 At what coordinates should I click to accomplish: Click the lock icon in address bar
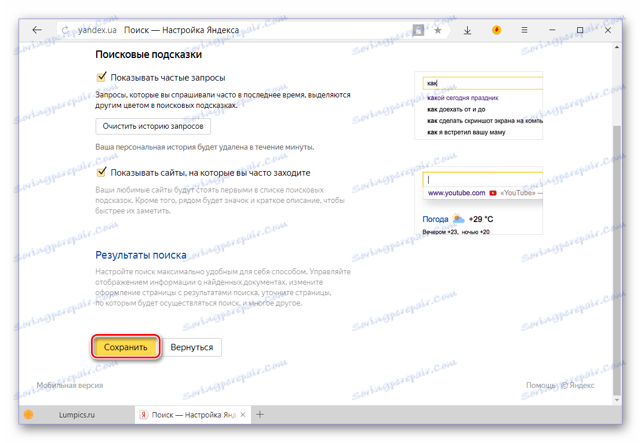(x=418, y=30)
